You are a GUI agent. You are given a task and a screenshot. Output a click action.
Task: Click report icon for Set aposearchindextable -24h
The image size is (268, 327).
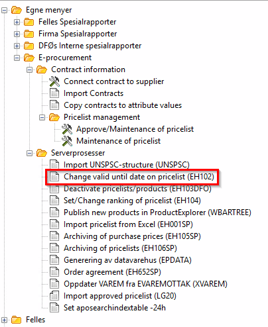tap(54, 307)
